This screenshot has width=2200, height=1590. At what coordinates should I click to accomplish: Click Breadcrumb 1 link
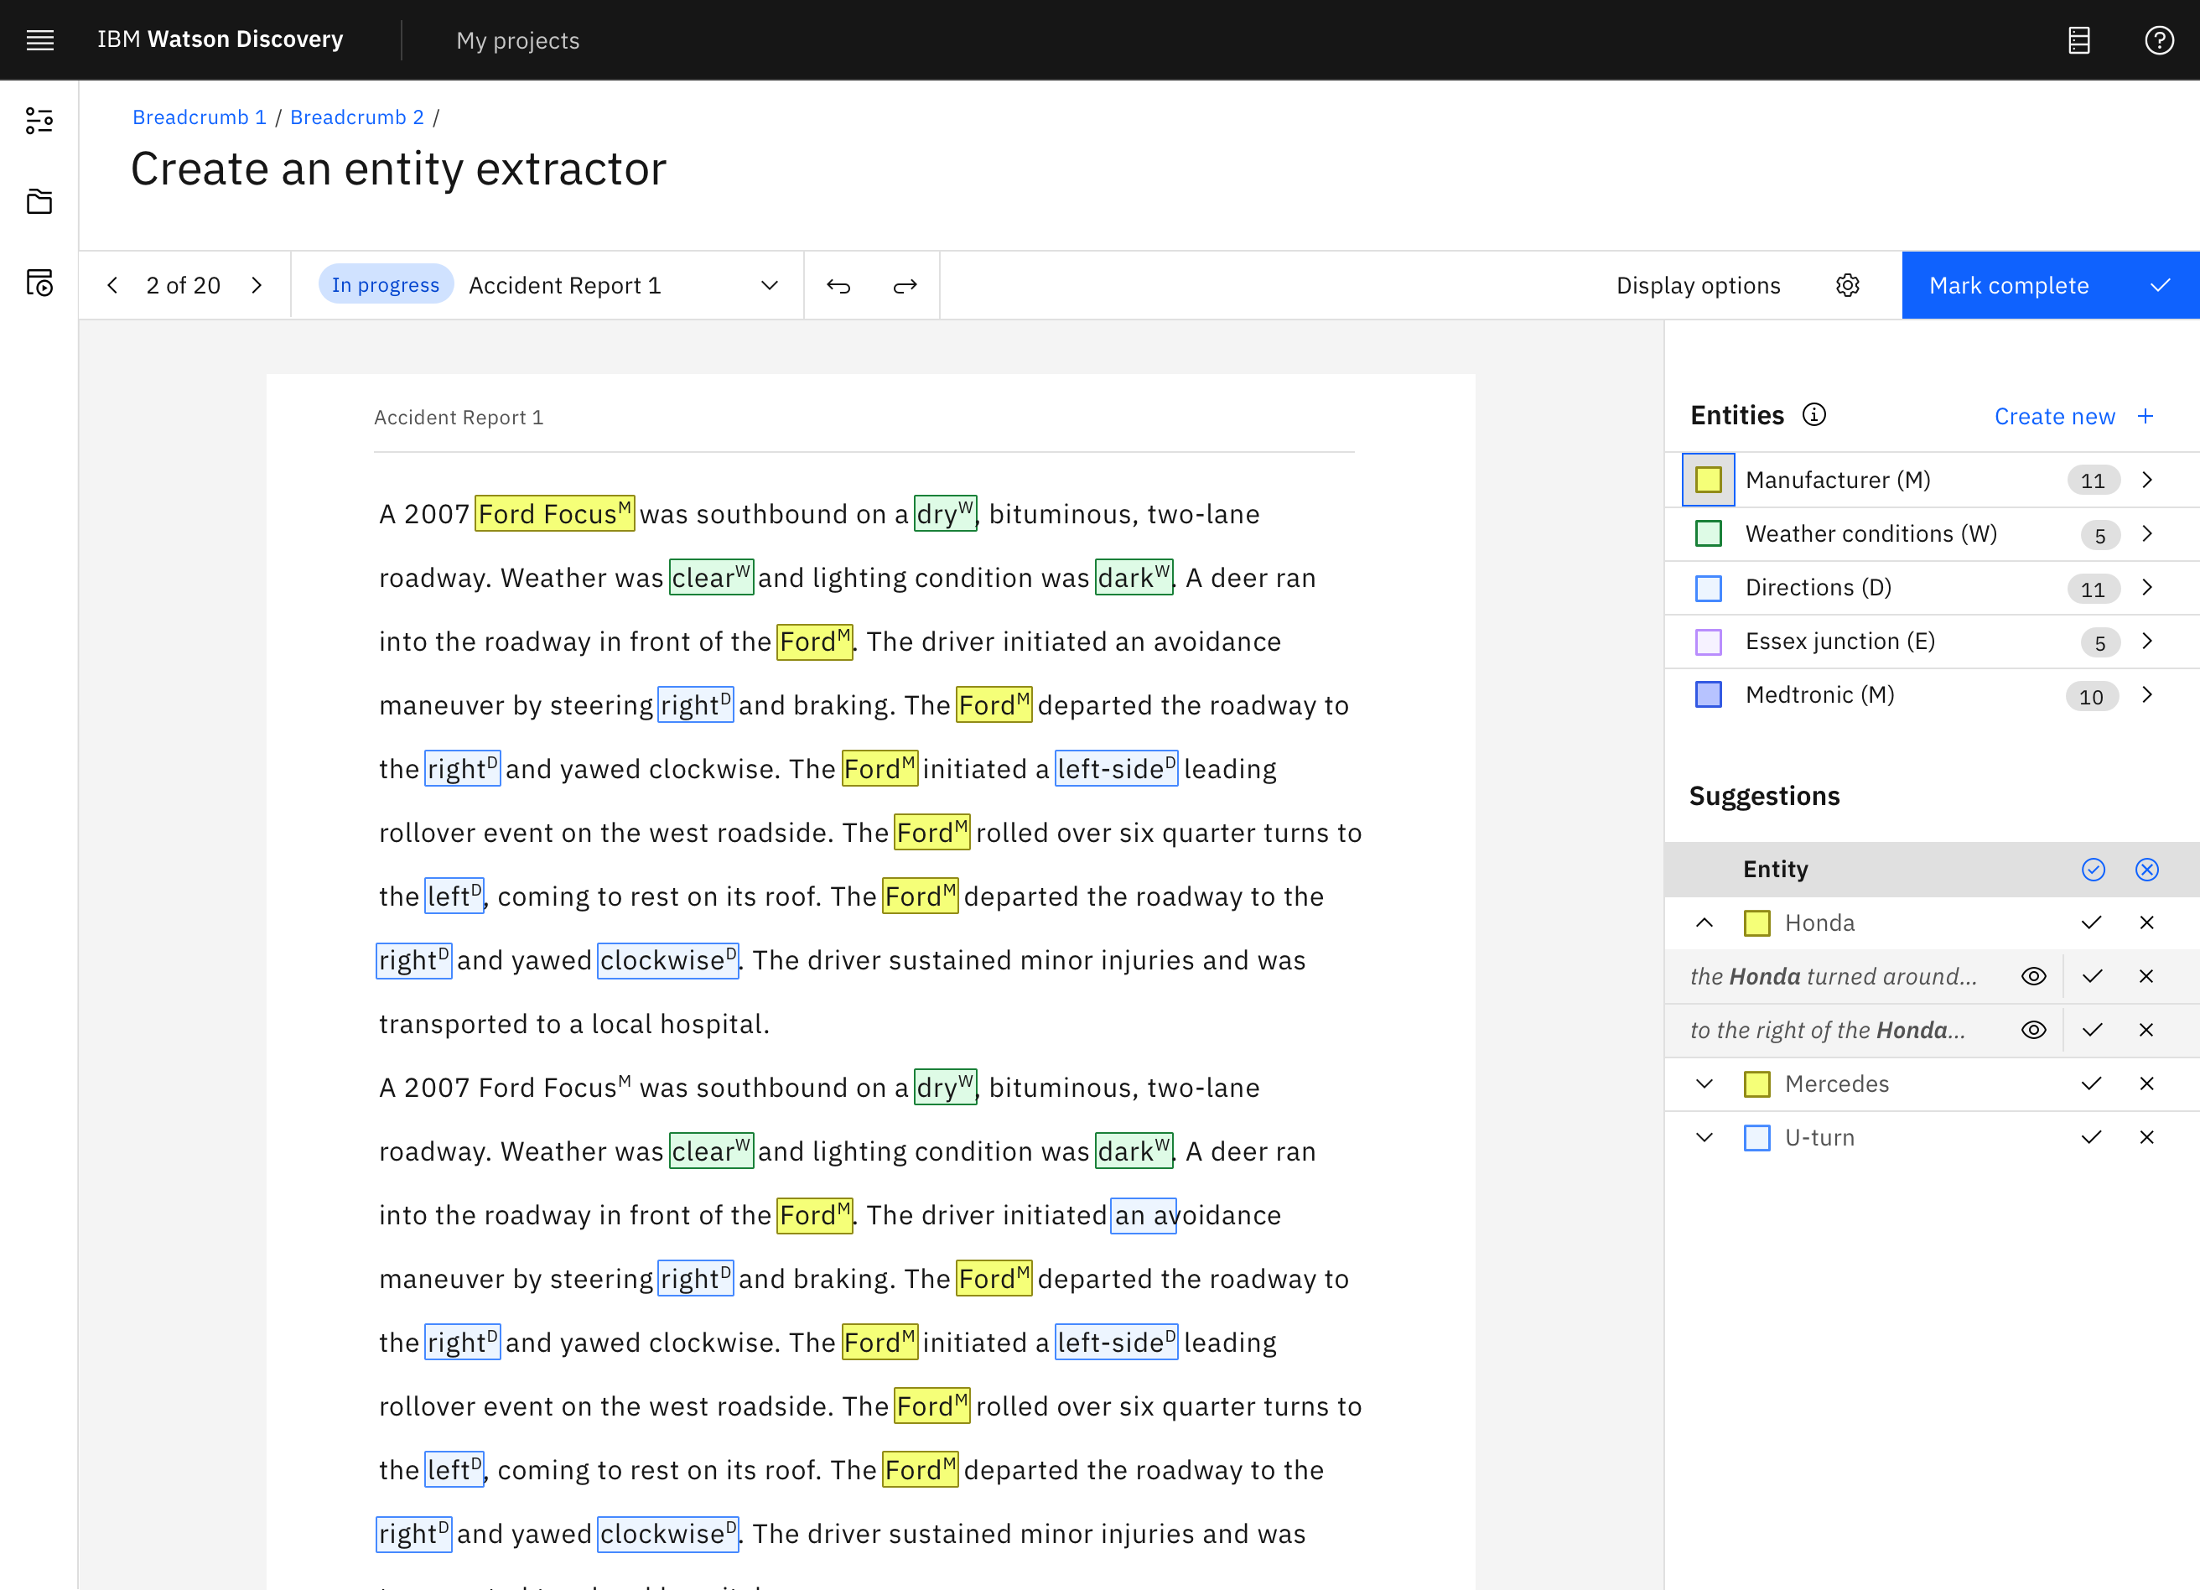click(199, 117)
